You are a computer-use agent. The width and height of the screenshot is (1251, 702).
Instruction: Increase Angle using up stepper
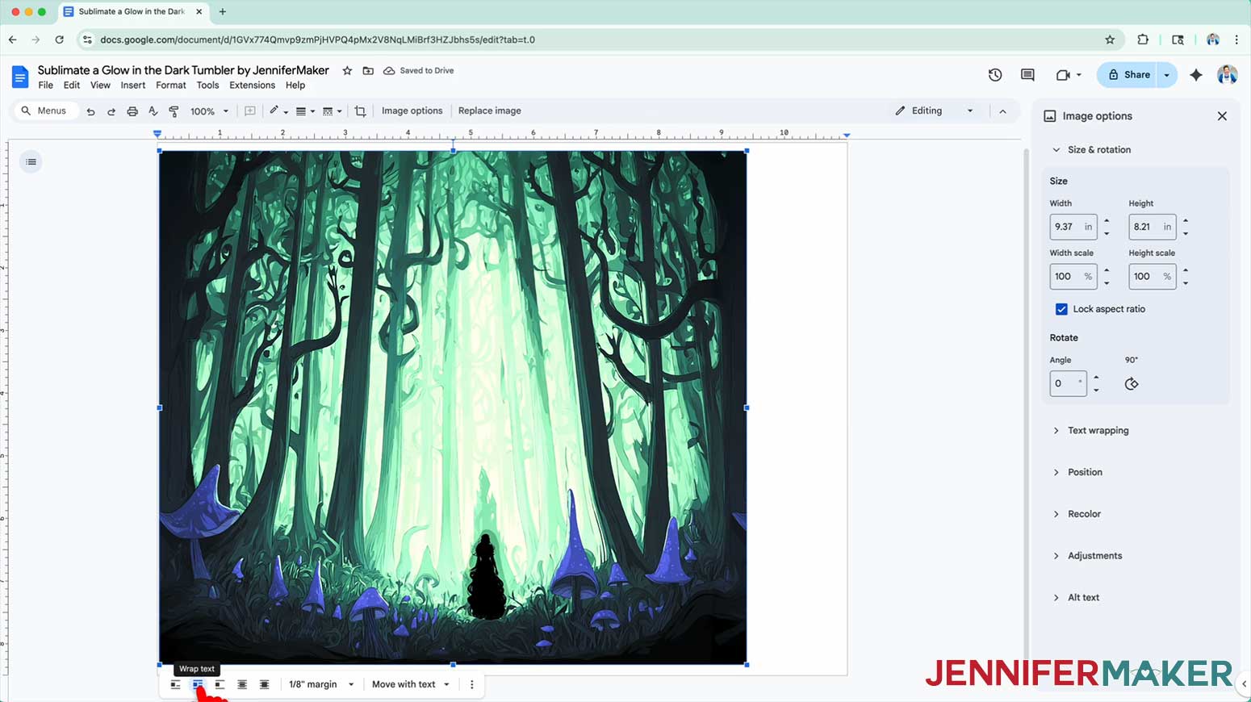click(1096, 377)
